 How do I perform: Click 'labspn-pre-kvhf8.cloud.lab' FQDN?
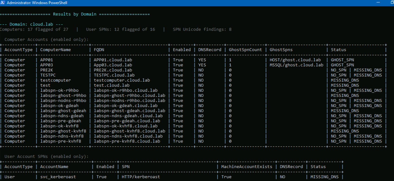(127, 141)
